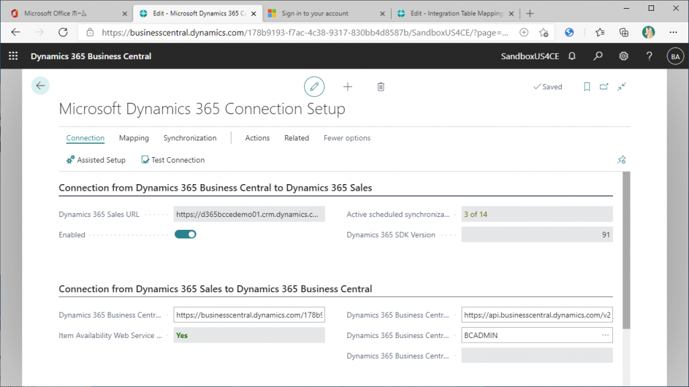Go back using the page back arrow

tap(40, 85)
